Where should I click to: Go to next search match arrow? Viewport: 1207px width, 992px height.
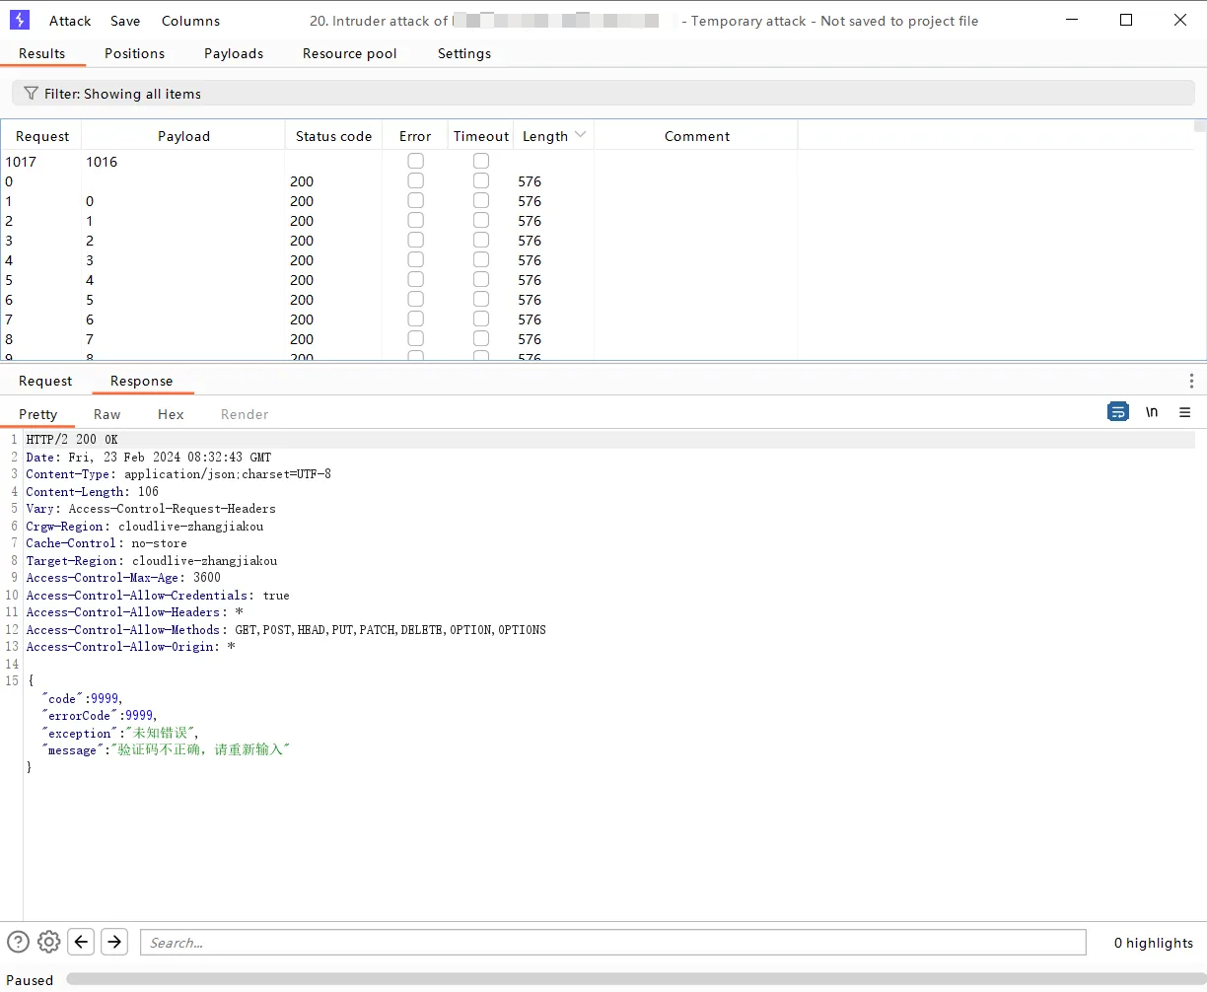pos(114,942)
